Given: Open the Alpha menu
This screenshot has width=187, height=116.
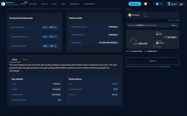Looking at the screenshot, I should (23, 4).
